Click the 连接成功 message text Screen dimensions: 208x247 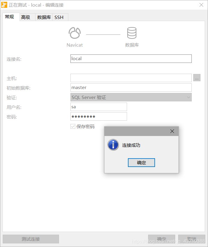[x=131, y=145]
